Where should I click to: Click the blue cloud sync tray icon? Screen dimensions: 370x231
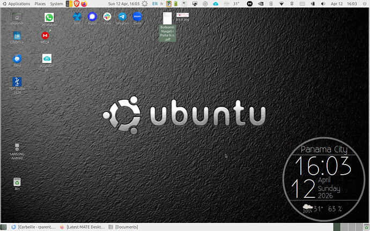pyautogui.click(x=216, y=4)
